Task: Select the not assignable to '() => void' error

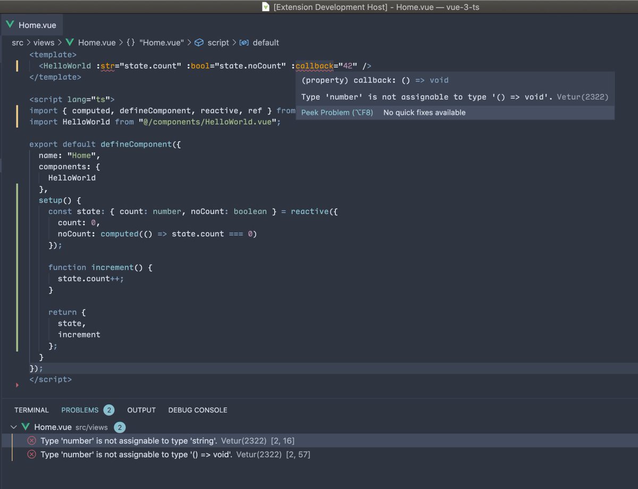Action: click(x=319, y=454)
